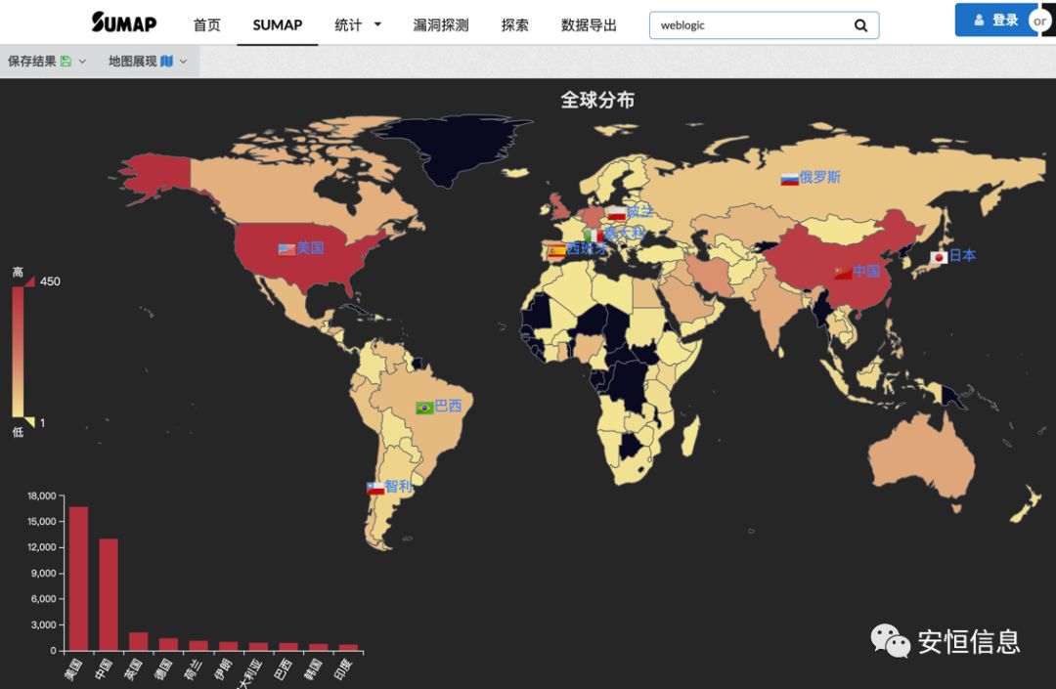Click the search magnifier icon
1056x689 pixels.
pos(860,25)
